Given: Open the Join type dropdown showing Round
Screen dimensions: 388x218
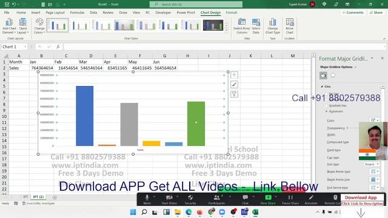Looking at the screenshot, I should click(x=372, y=164).
